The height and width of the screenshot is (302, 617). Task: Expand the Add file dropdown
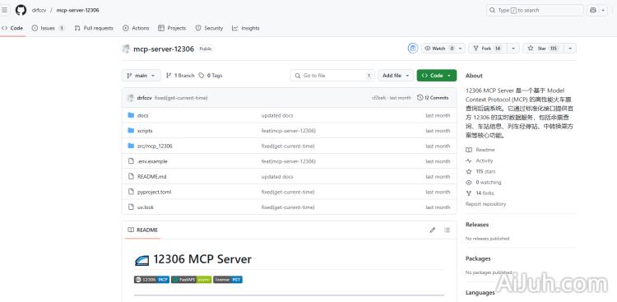click(x=396, y=75)
